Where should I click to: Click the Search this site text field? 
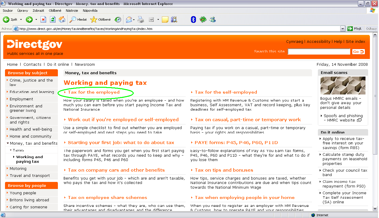point(319,52)
